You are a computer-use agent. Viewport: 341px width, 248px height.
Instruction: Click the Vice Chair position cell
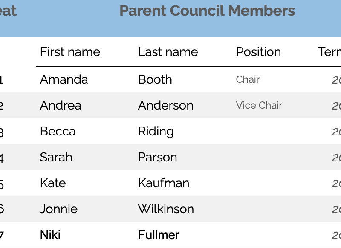[259, 105]
